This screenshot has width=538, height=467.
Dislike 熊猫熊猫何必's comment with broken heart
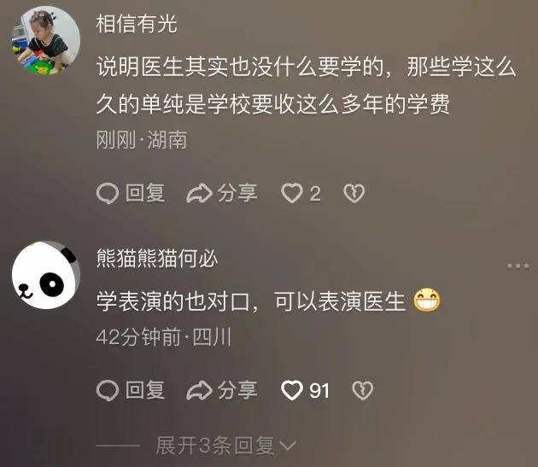[x=363, y=390]
